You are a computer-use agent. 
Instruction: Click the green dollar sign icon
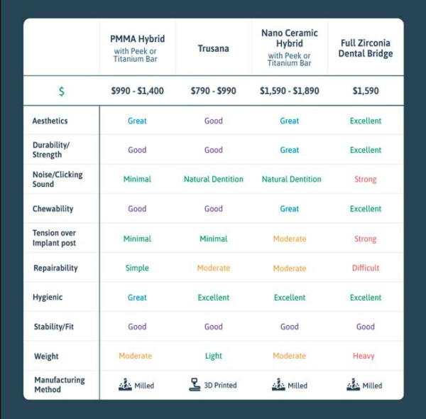click(x=62, y=92)
